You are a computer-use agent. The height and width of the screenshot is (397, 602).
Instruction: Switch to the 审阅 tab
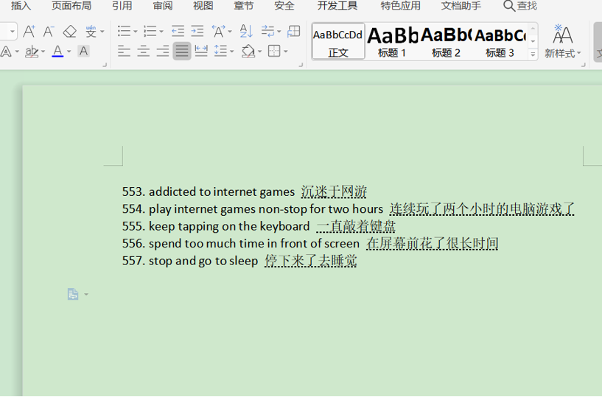(162, 6)
